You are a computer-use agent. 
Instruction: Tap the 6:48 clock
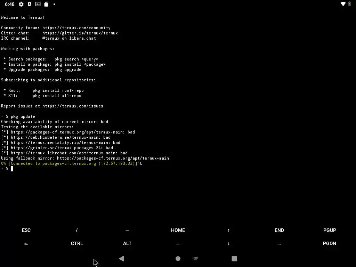[9, 4]
